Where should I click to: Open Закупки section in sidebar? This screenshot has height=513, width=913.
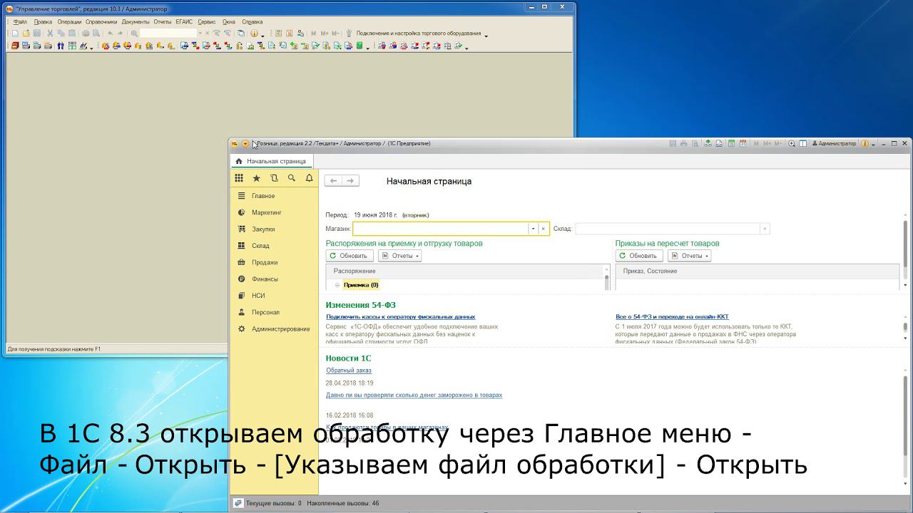coord(263,229)
